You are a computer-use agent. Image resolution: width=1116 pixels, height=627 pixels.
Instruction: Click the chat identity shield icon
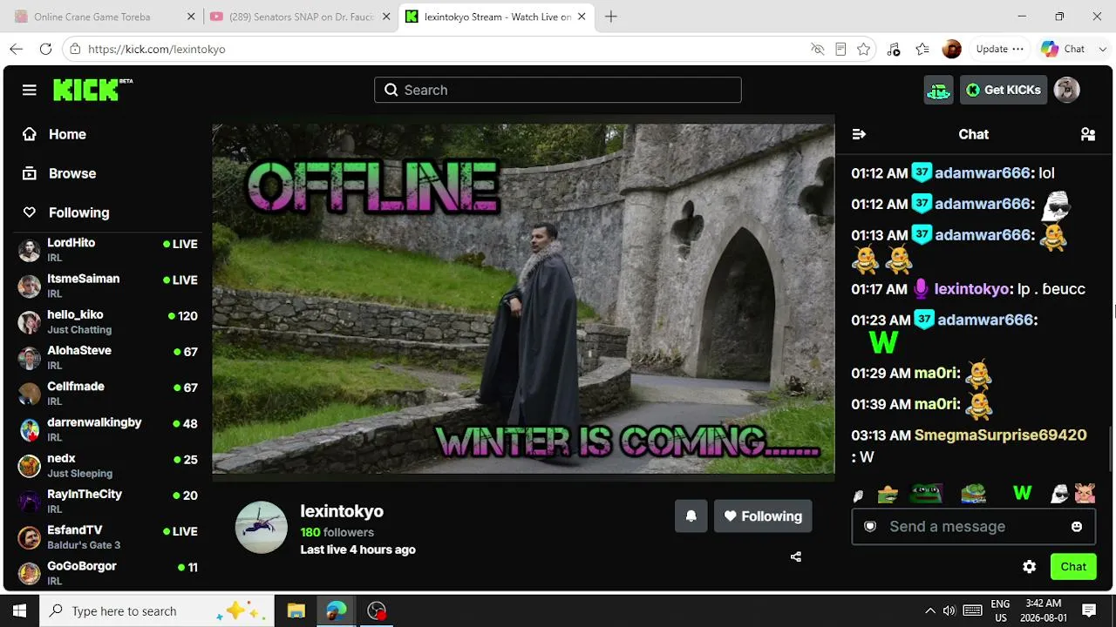tap(869, 527)
